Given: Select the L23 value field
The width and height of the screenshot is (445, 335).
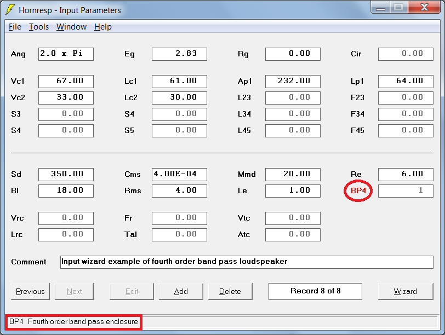Looking at the screenshot, I should (293, 98).
